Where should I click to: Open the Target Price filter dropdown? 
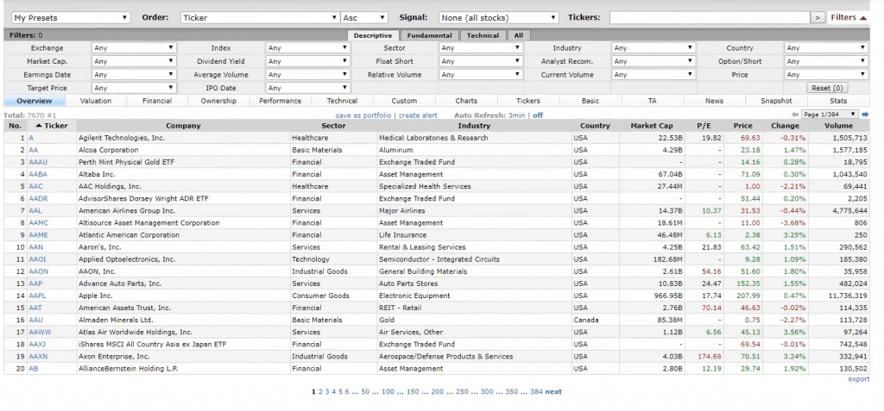[134, 88]
